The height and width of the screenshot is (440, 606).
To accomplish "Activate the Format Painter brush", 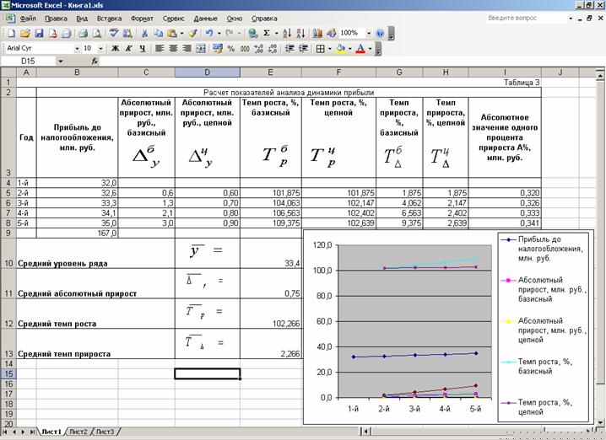I will [192, 34].
